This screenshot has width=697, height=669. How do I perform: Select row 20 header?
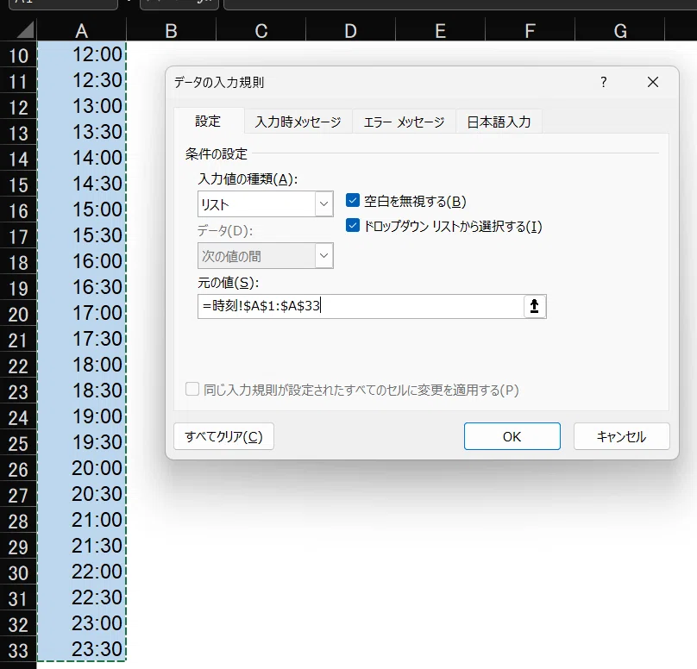18,314
